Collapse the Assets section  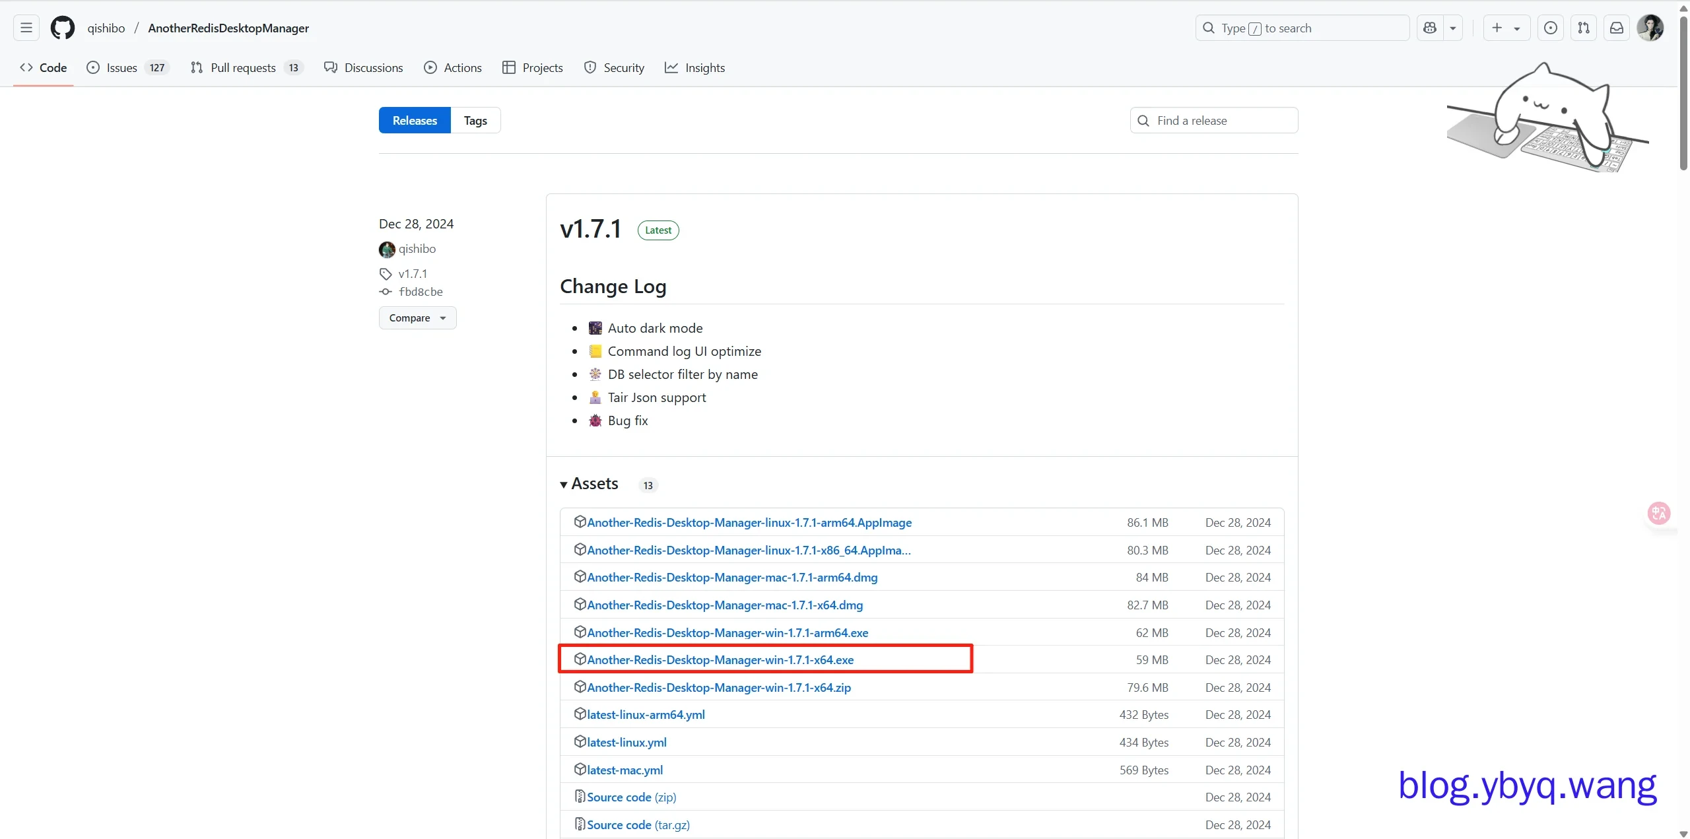[590, 484]
